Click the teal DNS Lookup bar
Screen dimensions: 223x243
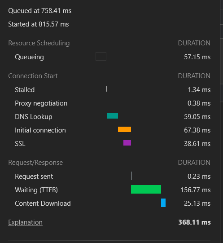pyautogui.click(x=112, y=116)
